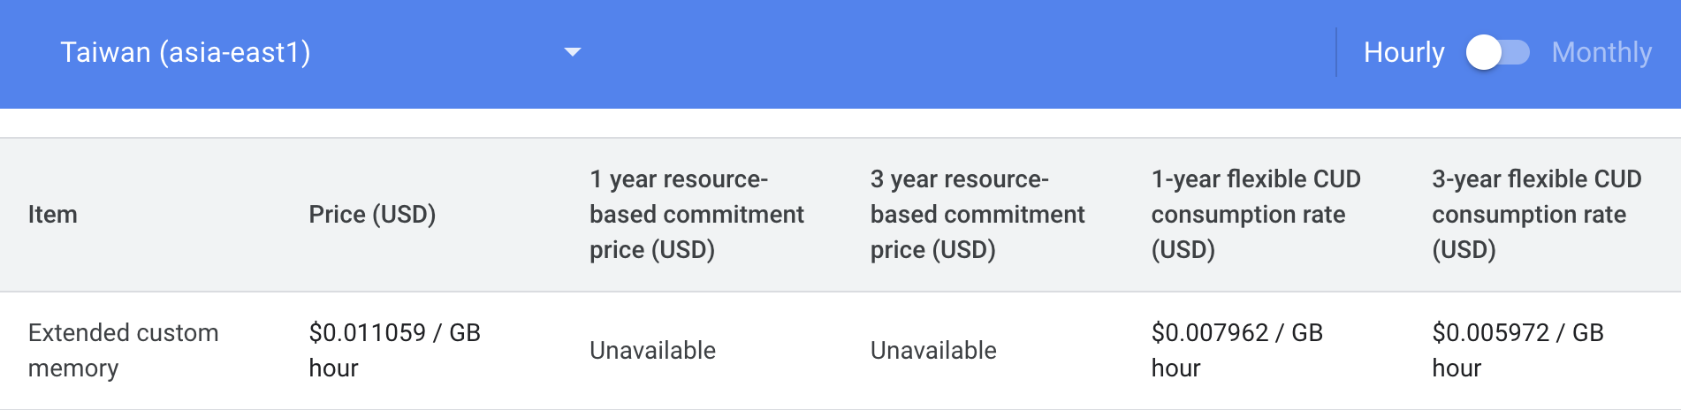1681x410 pixels.
Task: Click the 3 year resource-based commitment header
Action: pos(977,215)
